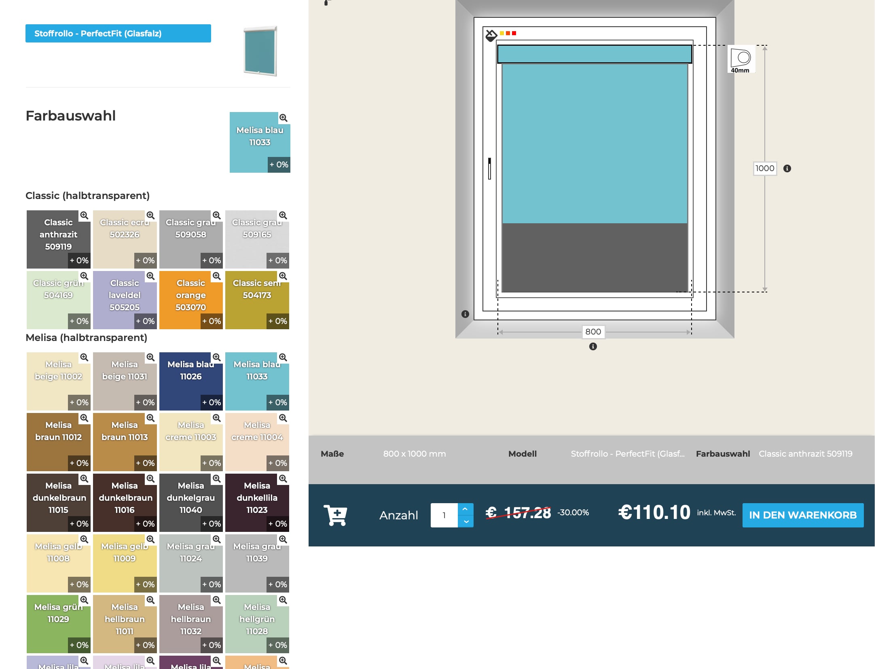
Task: Select Melisa blau 11026 fabric color
Action: click(x=191, y=381)
